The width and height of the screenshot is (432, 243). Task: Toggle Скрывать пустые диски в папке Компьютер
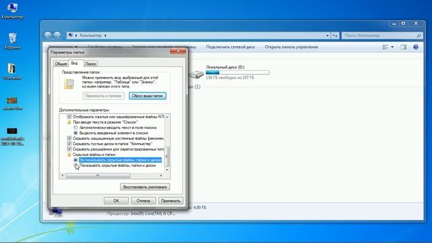tap(69, 144)
